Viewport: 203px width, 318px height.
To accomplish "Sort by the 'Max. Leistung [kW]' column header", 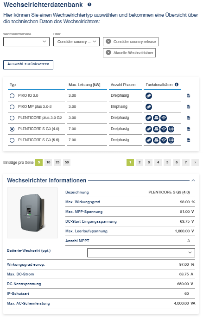I will click(x=84, y=85).
